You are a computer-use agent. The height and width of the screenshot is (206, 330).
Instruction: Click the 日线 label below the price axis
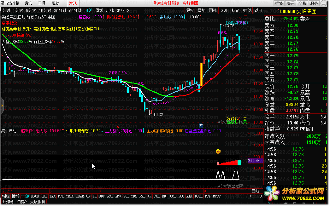(x=256, y=191)
